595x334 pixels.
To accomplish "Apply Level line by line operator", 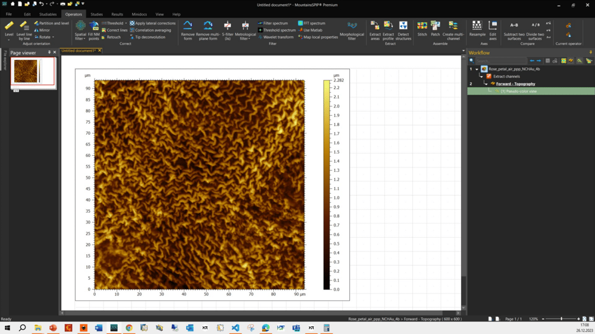I will point(24,30).
